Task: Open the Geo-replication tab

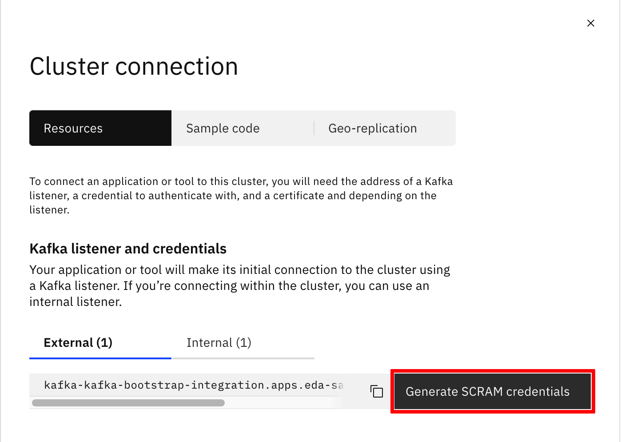Action: point(385,128)
